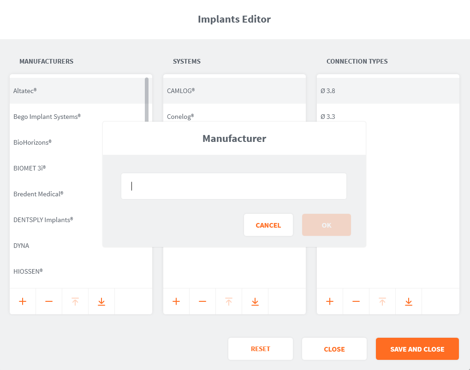Image resolution: width=470 pixels, height=370 pixels.
Task: Click the Save and Close button
Action: click(417, 349)
